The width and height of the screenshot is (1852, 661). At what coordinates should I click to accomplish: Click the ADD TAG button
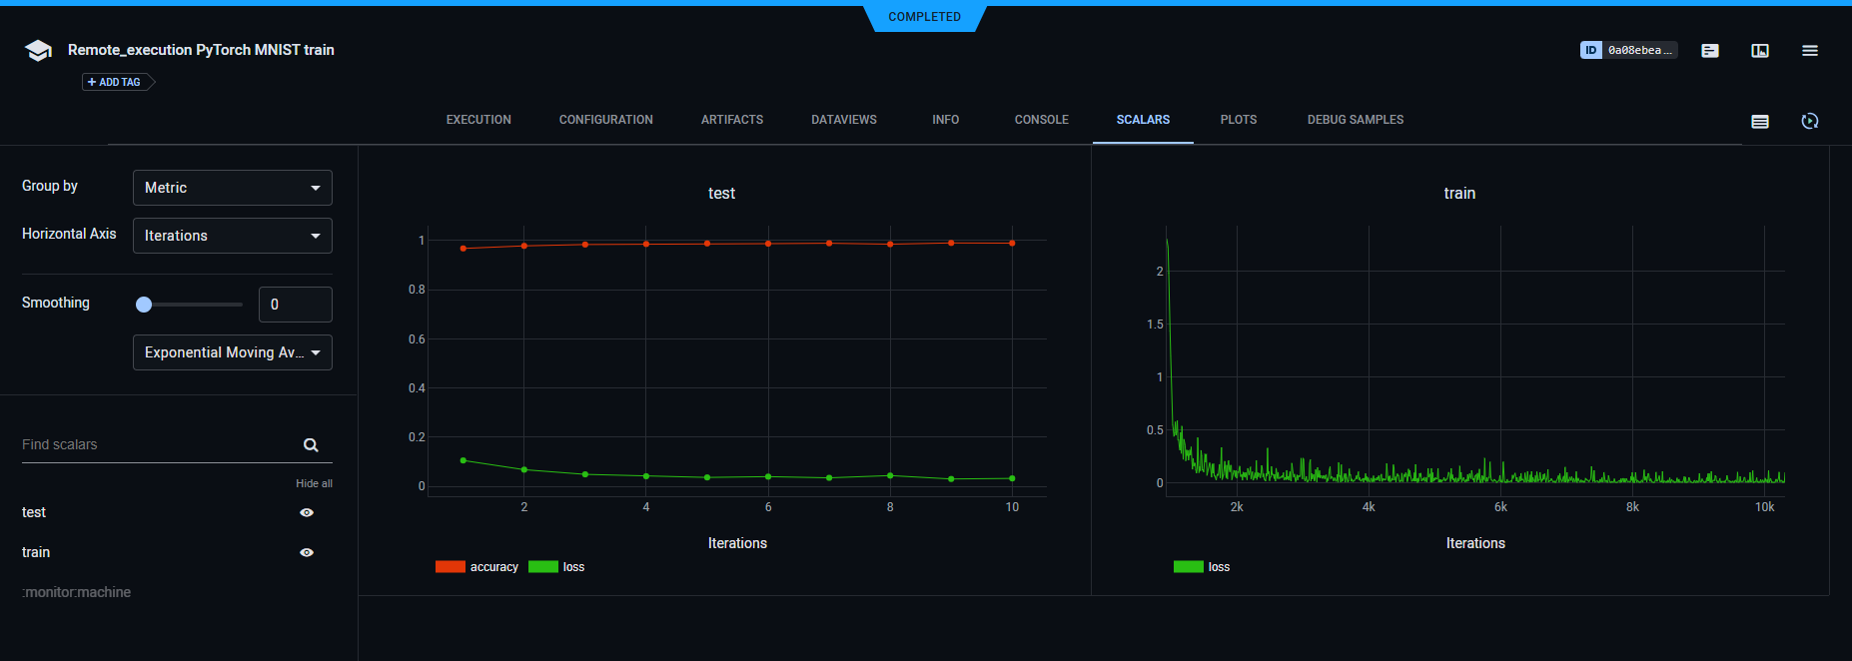[x=115, y=82]
